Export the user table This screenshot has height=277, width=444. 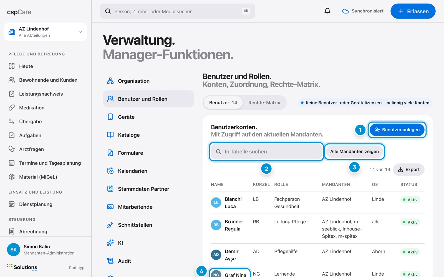[x=408, y=170]
